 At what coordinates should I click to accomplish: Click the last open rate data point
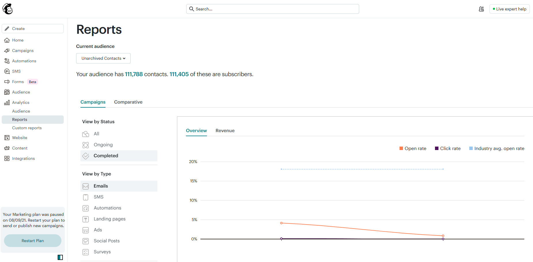(443, 236)
